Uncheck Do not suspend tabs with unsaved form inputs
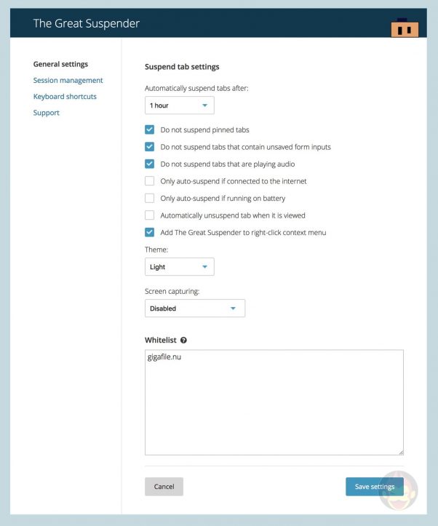 coord(150,147)
